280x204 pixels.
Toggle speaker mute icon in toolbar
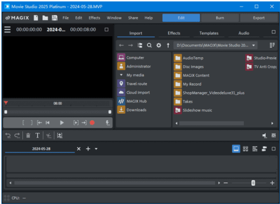pyautogui.click(x=265, y=136)
